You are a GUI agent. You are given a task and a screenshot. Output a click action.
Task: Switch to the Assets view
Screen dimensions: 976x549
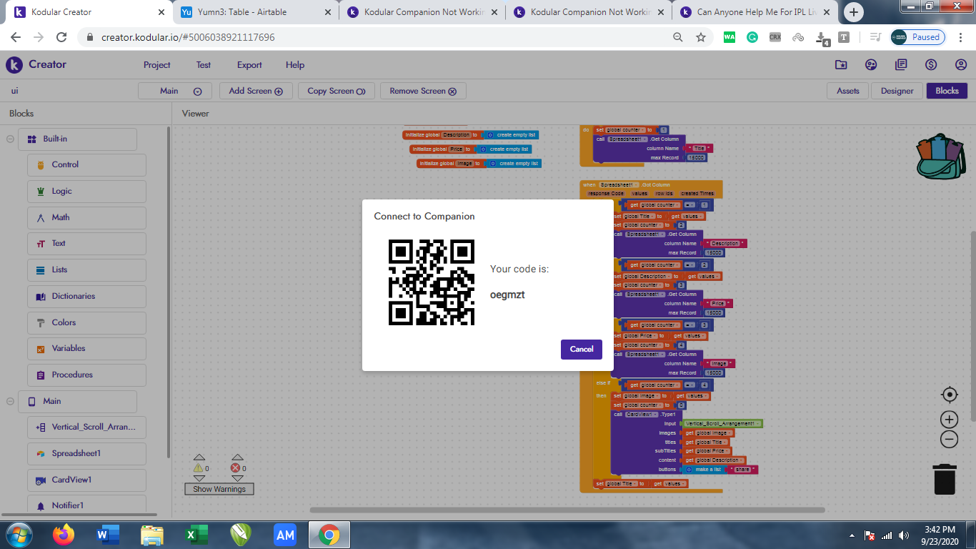[848, 91]
